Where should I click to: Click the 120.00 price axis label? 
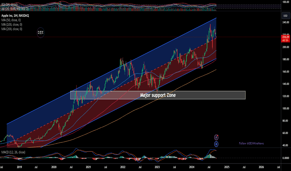coord(285,96)
